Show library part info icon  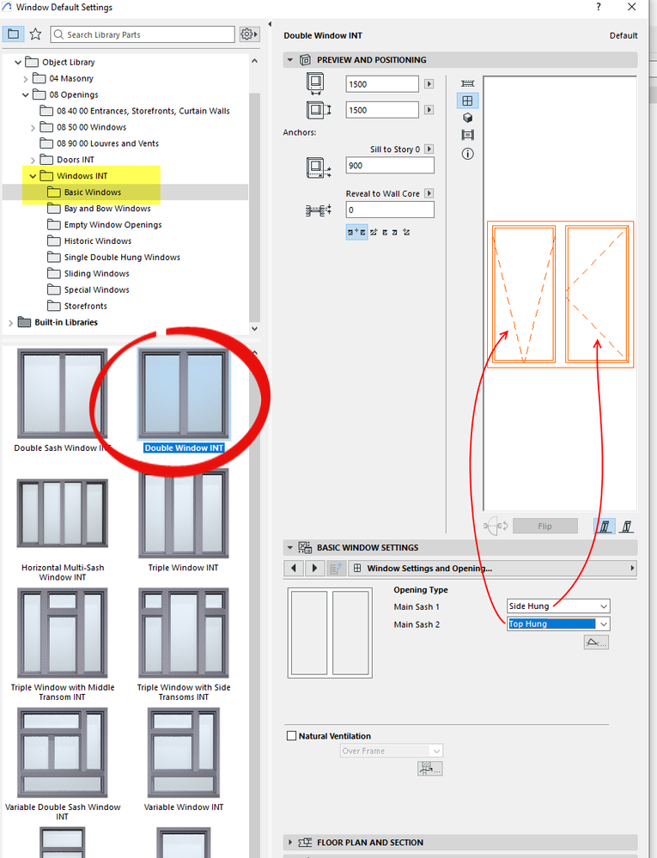[468, 154]
